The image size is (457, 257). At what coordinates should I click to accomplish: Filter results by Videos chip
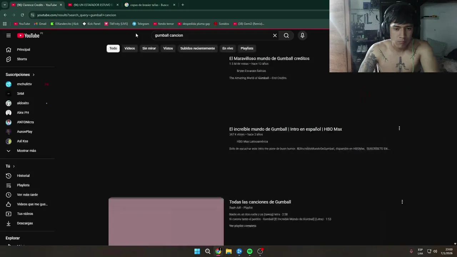point(130,48)
